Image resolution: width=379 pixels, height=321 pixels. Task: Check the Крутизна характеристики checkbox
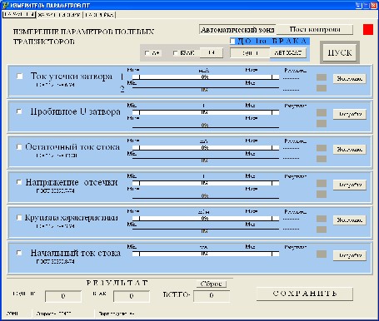click(x=19, y=218)
